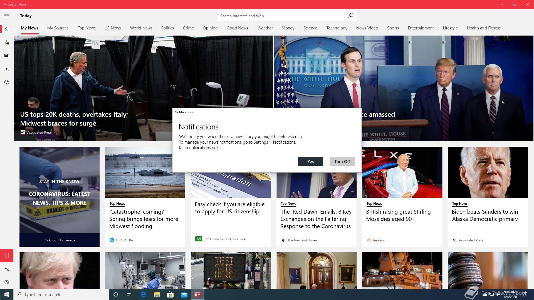Click the 'Today' page title
Screen dimensions: 534x300
point(26,16)
